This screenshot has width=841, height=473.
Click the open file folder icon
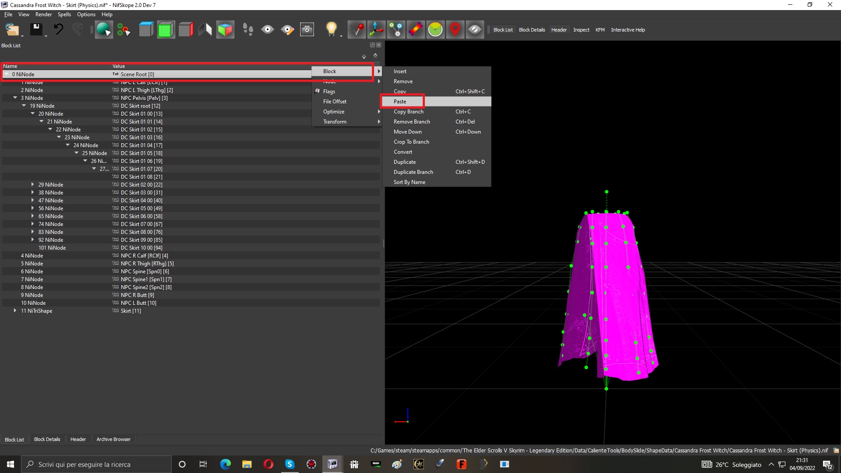[12, 30]
